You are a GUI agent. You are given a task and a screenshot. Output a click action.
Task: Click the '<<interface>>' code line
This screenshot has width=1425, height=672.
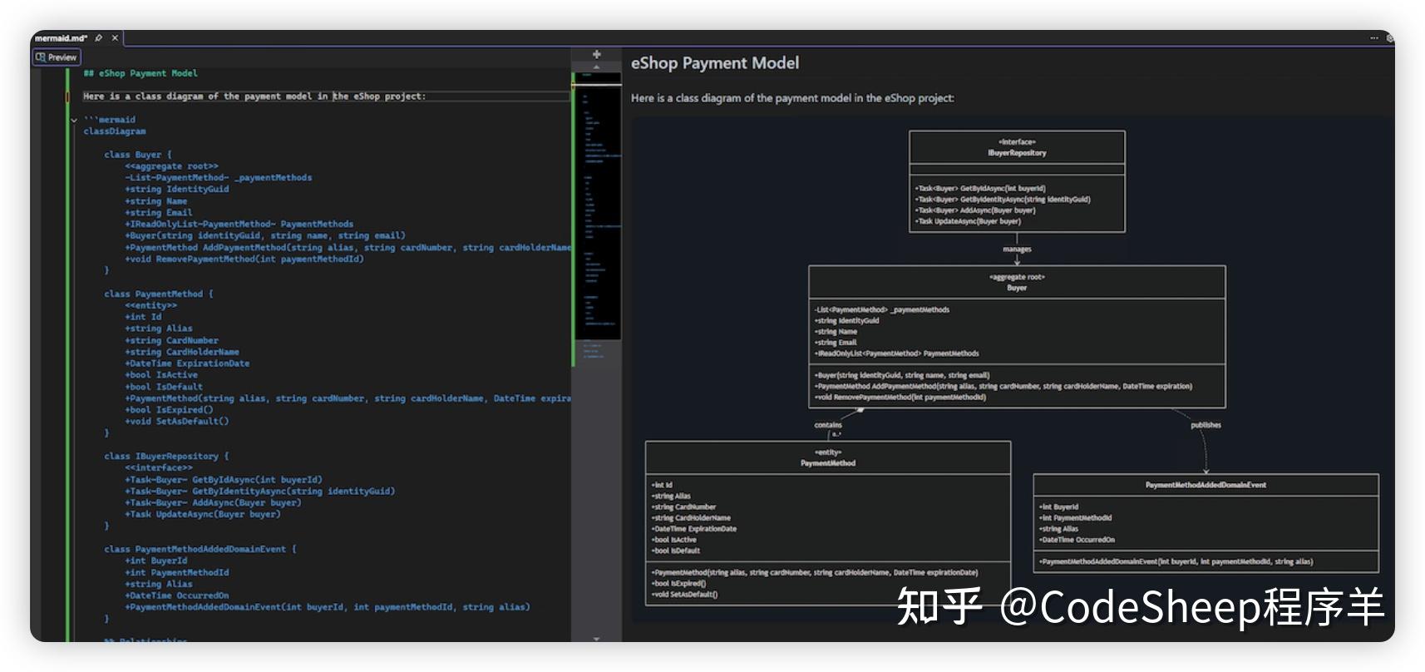point(159,468)
